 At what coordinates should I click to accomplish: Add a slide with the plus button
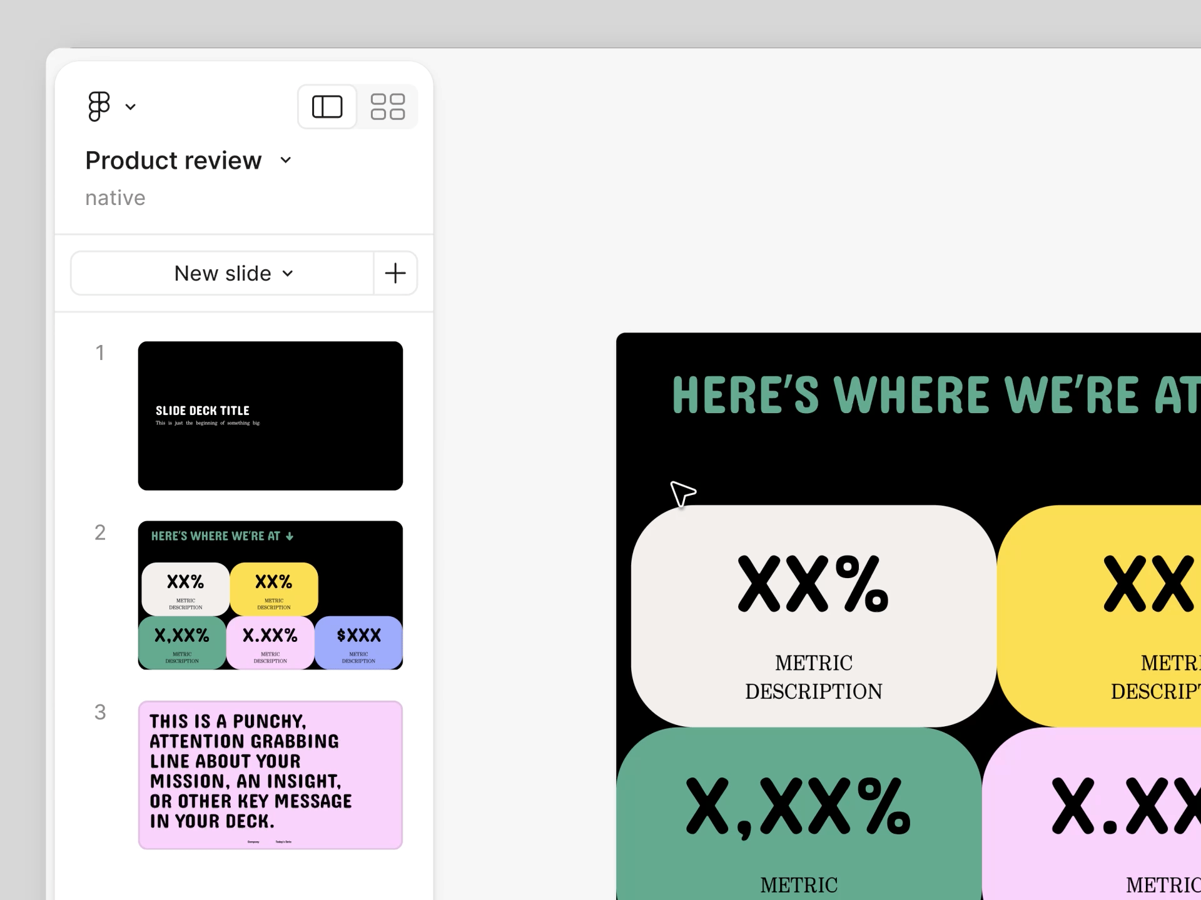coord(395,273)
